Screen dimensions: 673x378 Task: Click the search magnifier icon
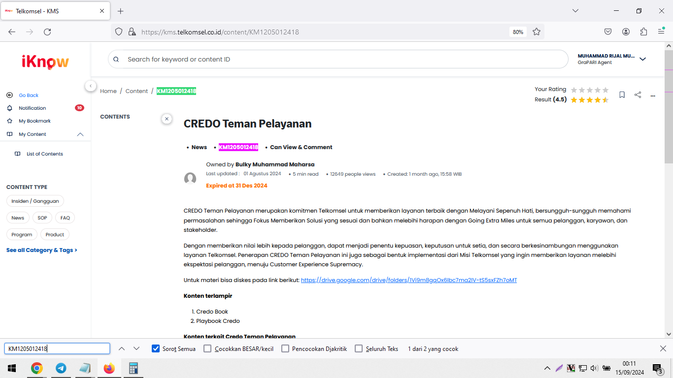(116, 60)
